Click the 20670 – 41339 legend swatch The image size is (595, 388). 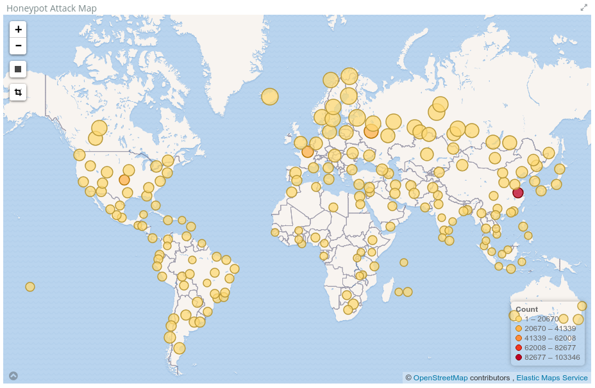519,328
